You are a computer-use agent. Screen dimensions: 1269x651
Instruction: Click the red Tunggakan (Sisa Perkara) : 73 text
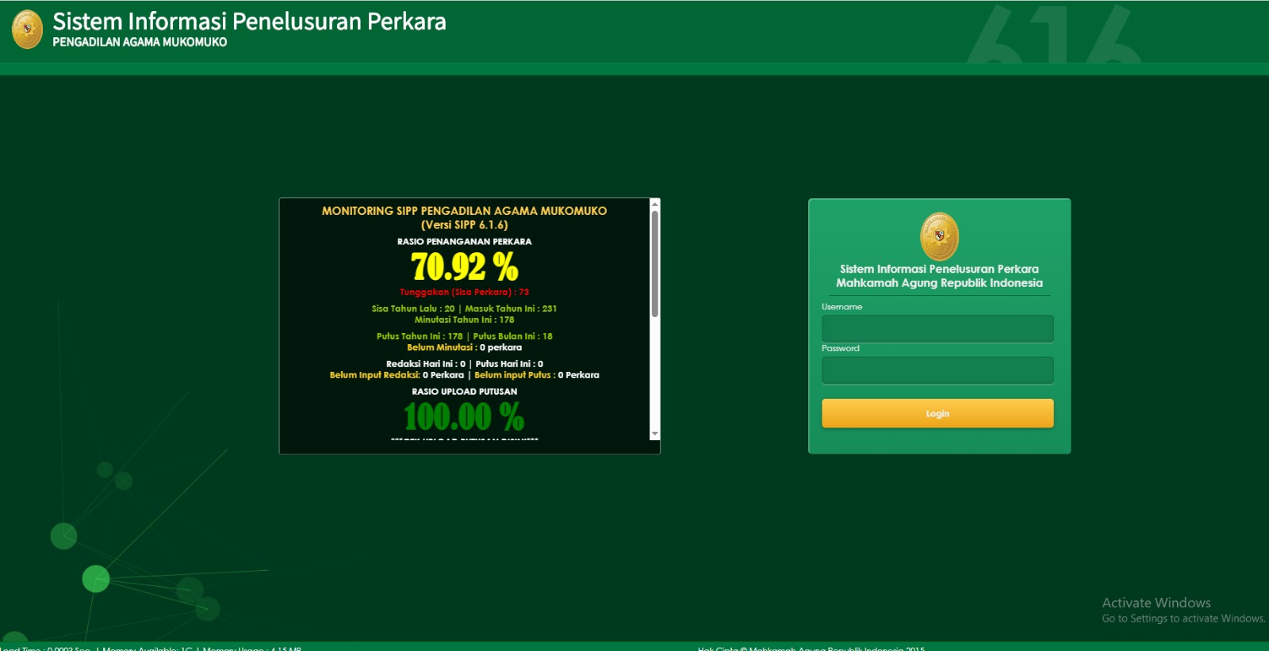tap(465, 293)
